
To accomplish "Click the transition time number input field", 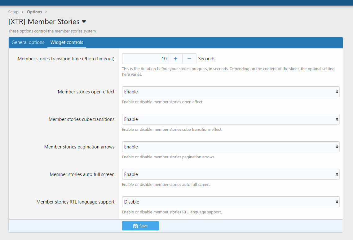I will click(145, 59).
